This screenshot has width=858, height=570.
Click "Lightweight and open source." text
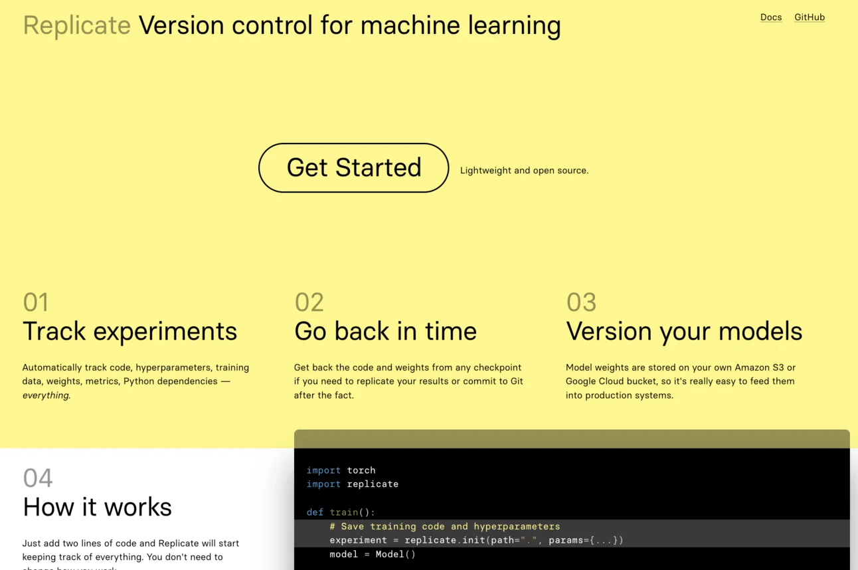click(x=524, y=171)
